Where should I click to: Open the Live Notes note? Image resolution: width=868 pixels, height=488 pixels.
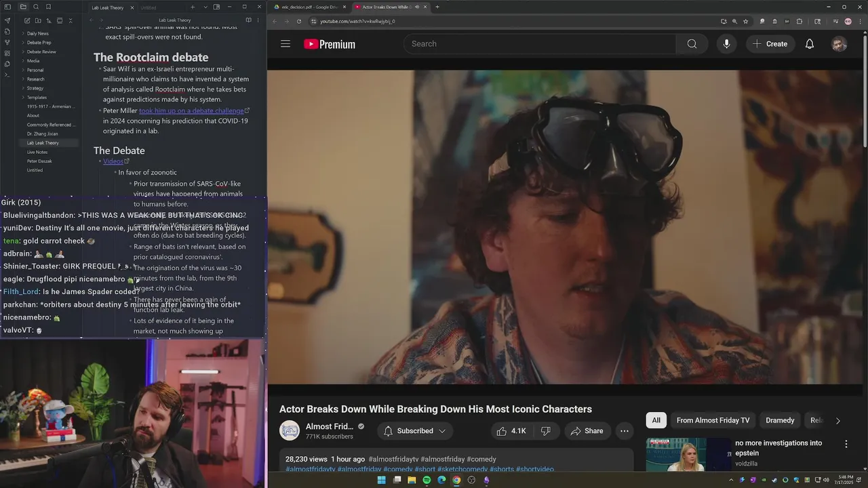tap(37, 152)
